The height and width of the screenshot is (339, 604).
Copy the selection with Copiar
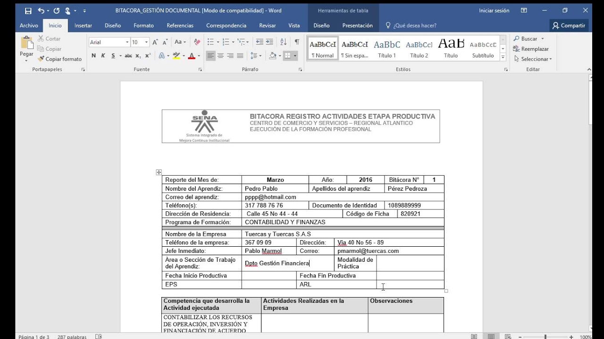50,49
